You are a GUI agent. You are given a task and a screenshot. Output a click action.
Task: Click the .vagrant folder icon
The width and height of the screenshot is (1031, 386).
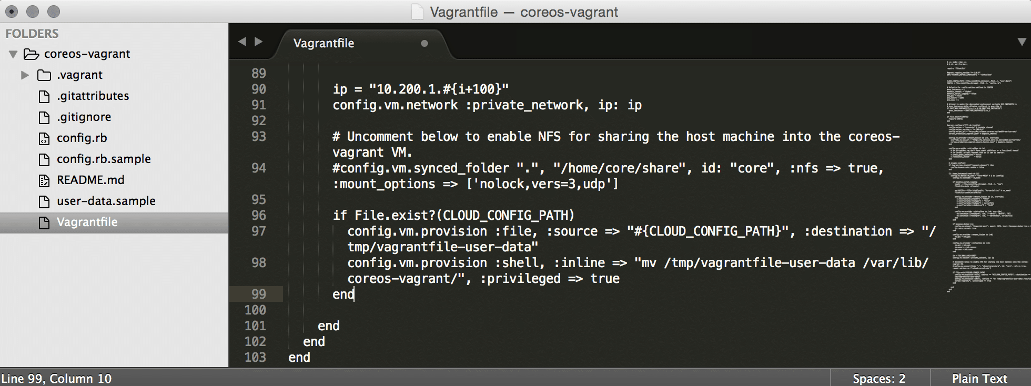(x=44, y=75)
